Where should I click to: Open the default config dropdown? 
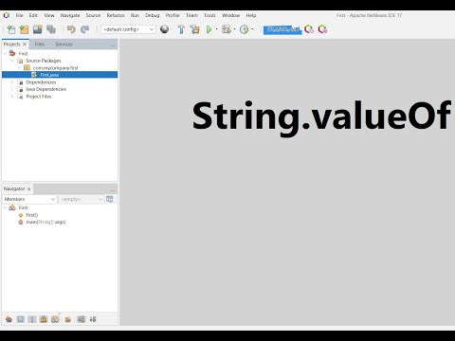click(x=128, y=29)
